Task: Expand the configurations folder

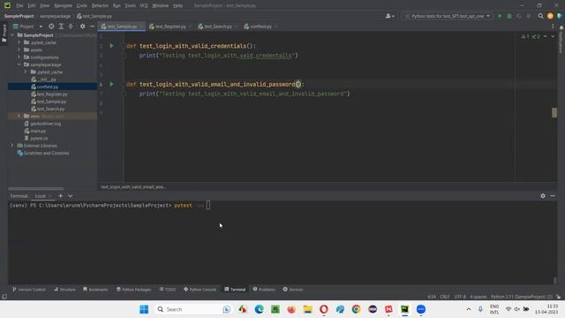Action: click(19, 57)
